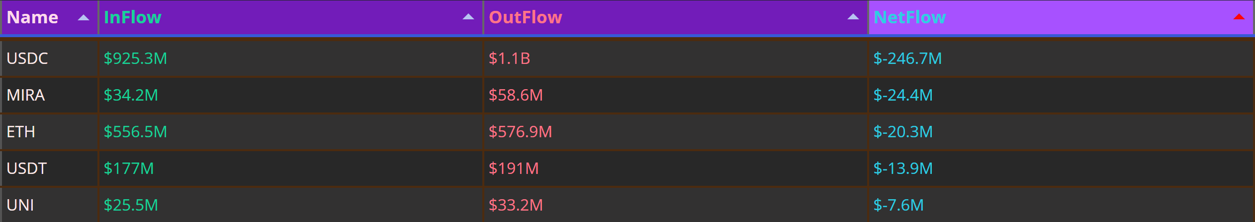1255x222 pixels.
Task: Click the red NetFlow sort arrow
Action: coord(1239,17)
